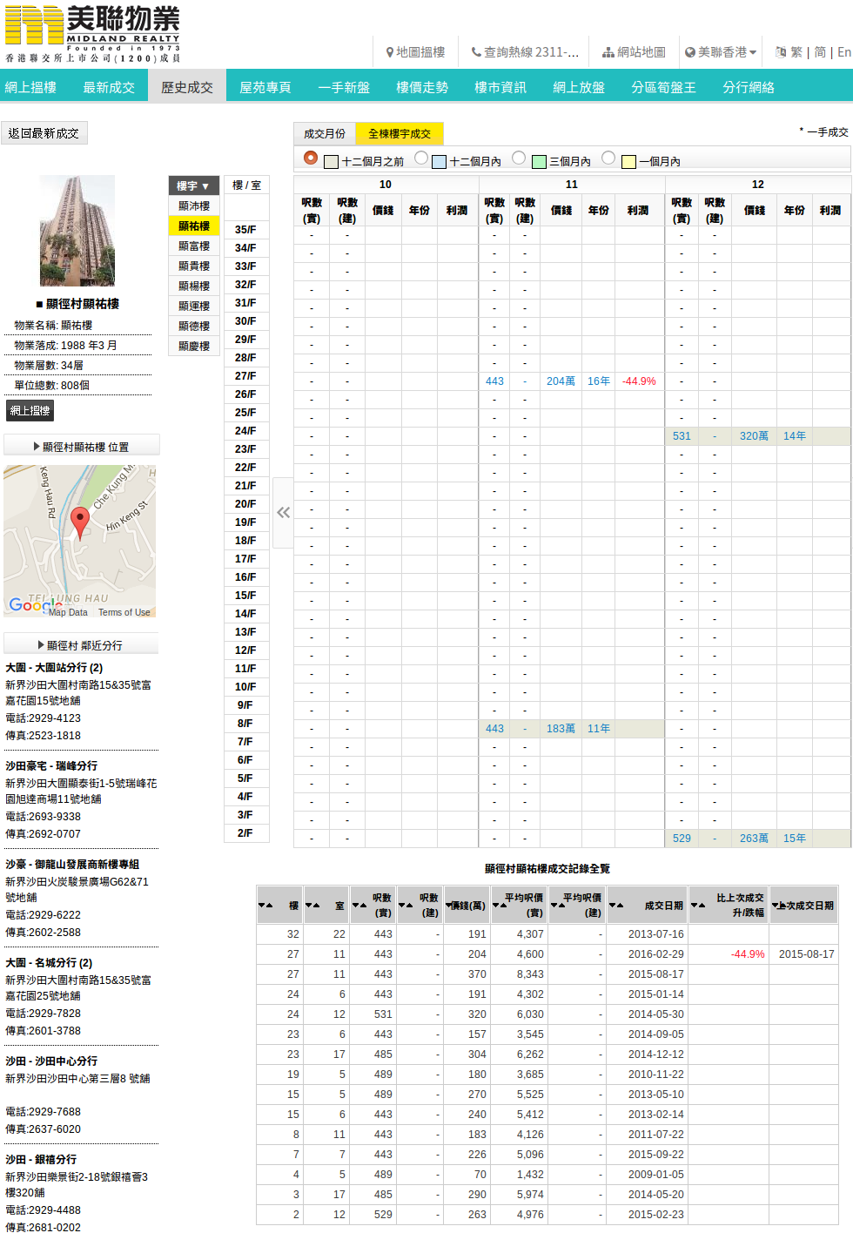Switch to the 成交月份 tab
This screenshot has width=853, height=1233.
point(325,133)
